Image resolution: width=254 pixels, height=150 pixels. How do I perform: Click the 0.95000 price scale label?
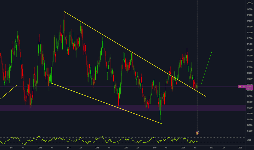(x=250, y=38)
